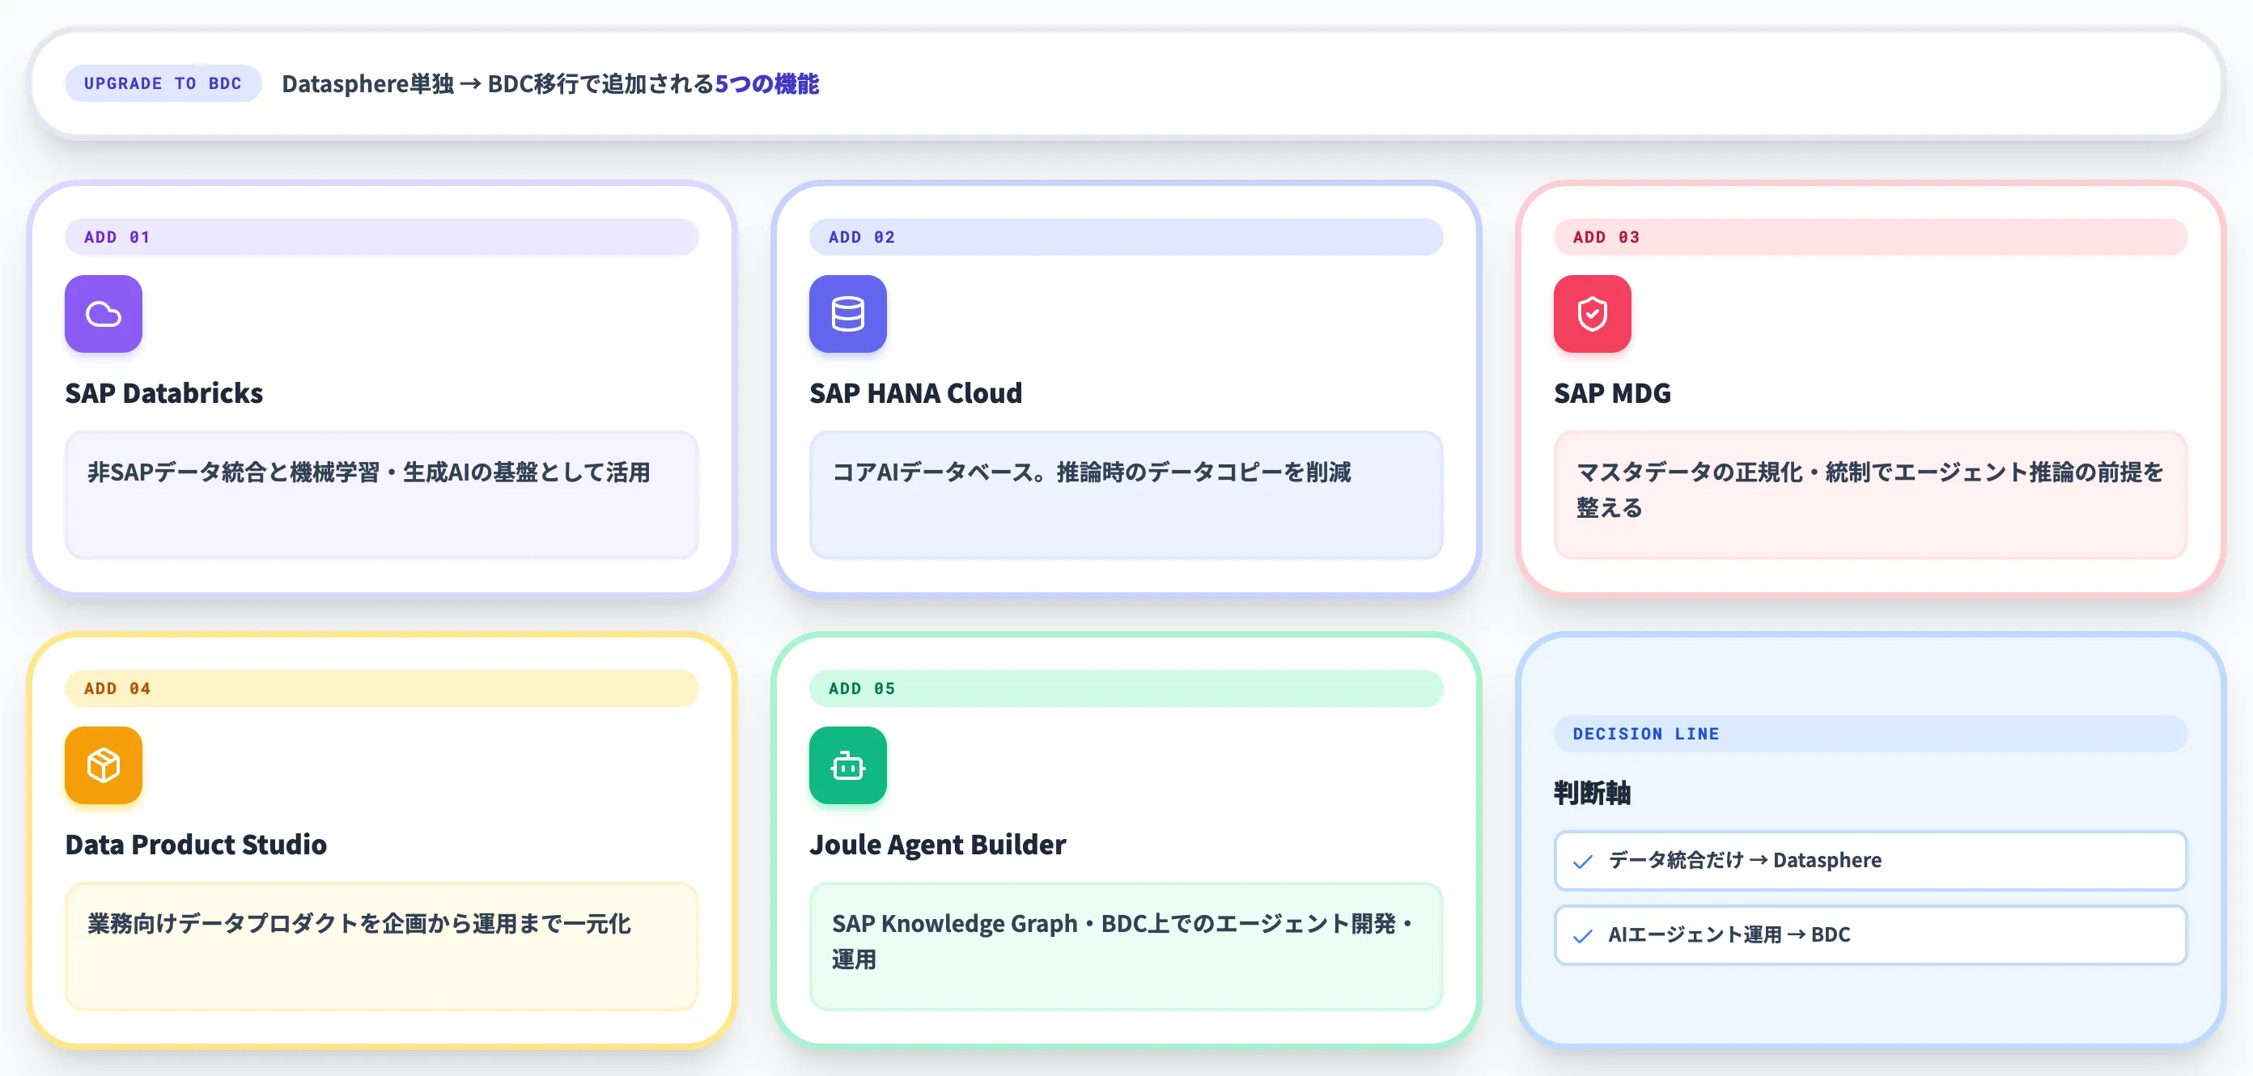Select the AIエージェント運用 → BDC item
The height and width of the screenshot is (1076, 2253).
[1870, 934]
